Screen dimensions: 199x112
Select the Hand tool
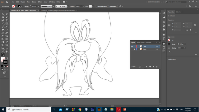(7, 51)
